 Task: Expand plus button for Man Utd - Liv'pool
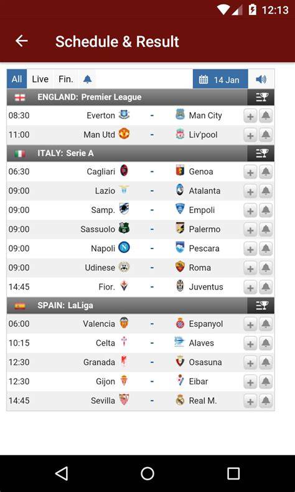click(x=250, y=135)
